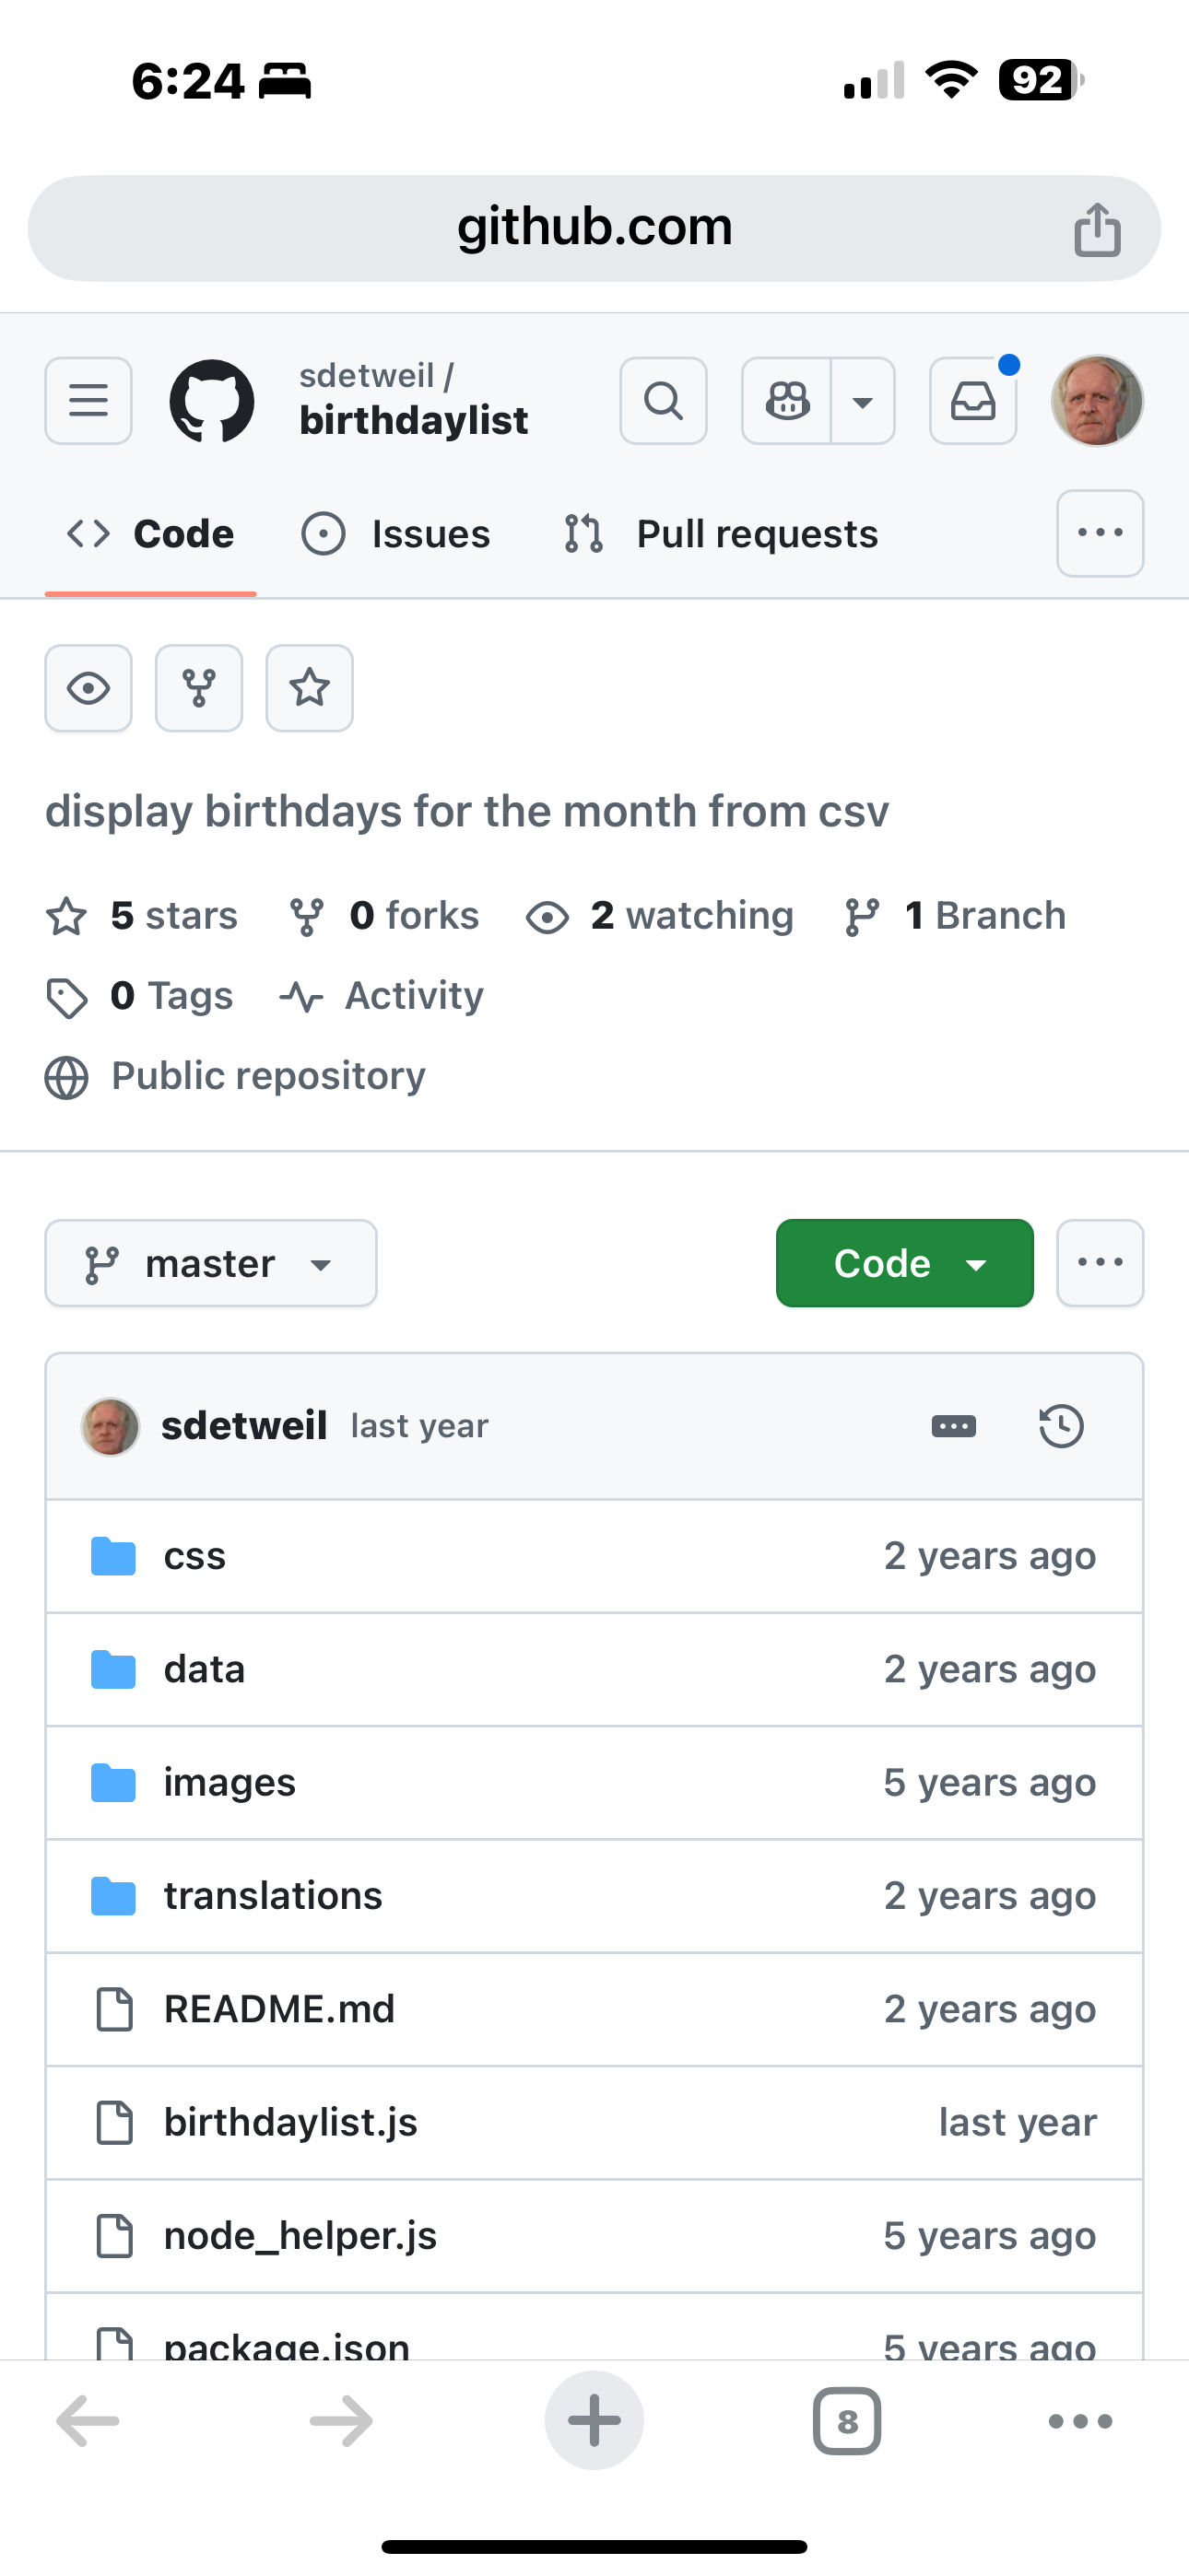This screenshot has height=2576, width=1189.
Task: Expand latest commit message details ellipsis
Action: [953, 1426]
